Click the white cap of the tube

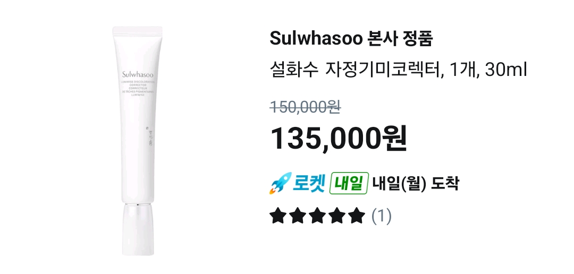coord(138,229)
